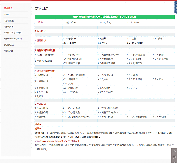Click the green 2020 requirements title banner

104,17
